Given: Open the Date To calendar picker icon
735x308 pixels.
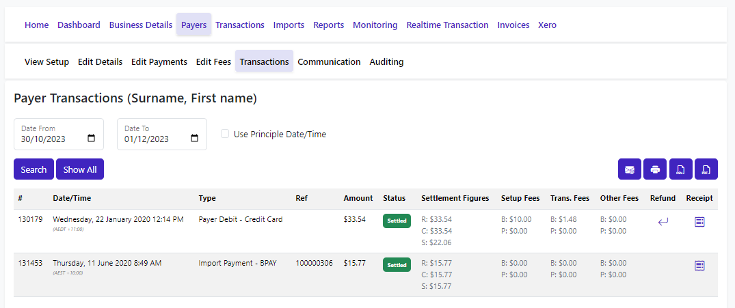Looking at the screenshot, I should [195, 139].
